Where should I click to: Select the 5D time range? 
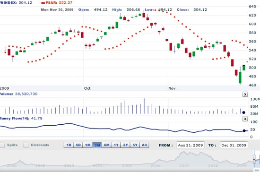pos(78,145)
